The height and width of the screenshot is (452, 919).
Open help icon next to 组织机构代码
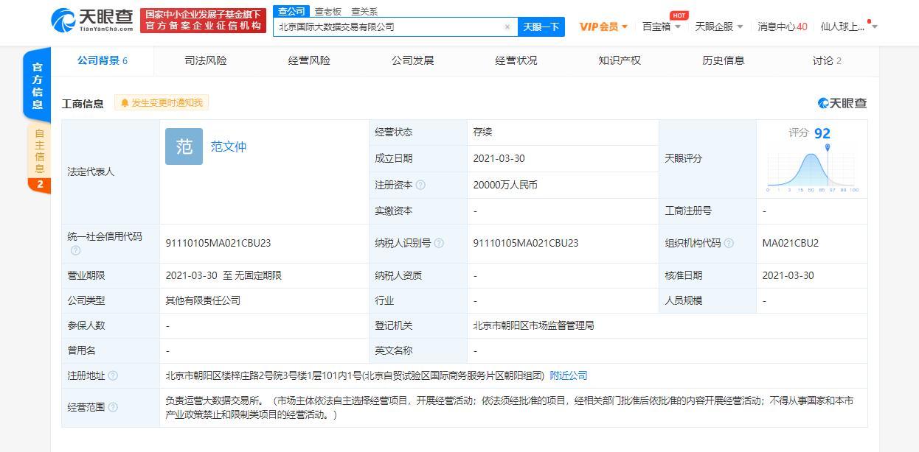pos(729,243)
